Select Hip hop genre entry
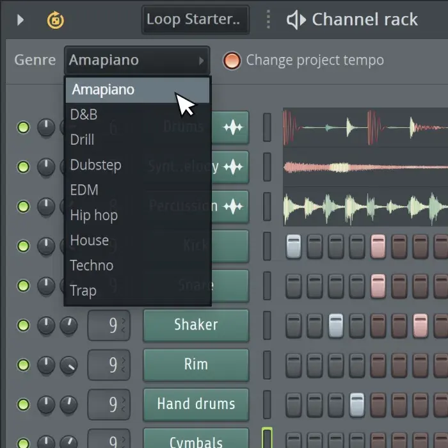Viewport: 448px width, 448px height. coord(138,216)
